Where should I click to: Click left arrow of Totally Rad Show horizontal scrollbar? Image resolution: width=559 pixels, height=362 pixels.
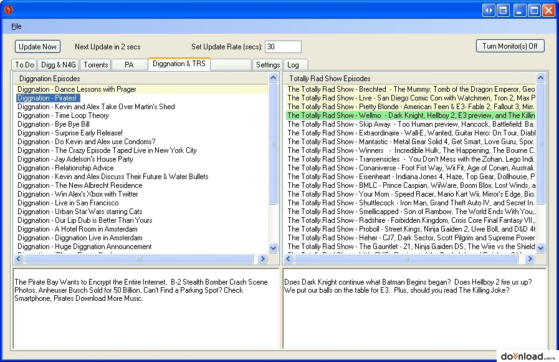[x=289, y=259]
